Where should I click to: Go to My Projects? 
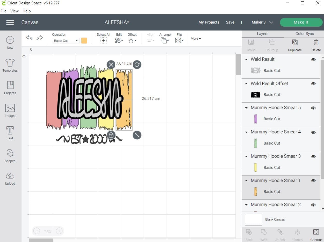[x=209, y=22]
